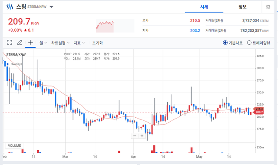Click the low price 203.2 value

(x=195, y=31)
